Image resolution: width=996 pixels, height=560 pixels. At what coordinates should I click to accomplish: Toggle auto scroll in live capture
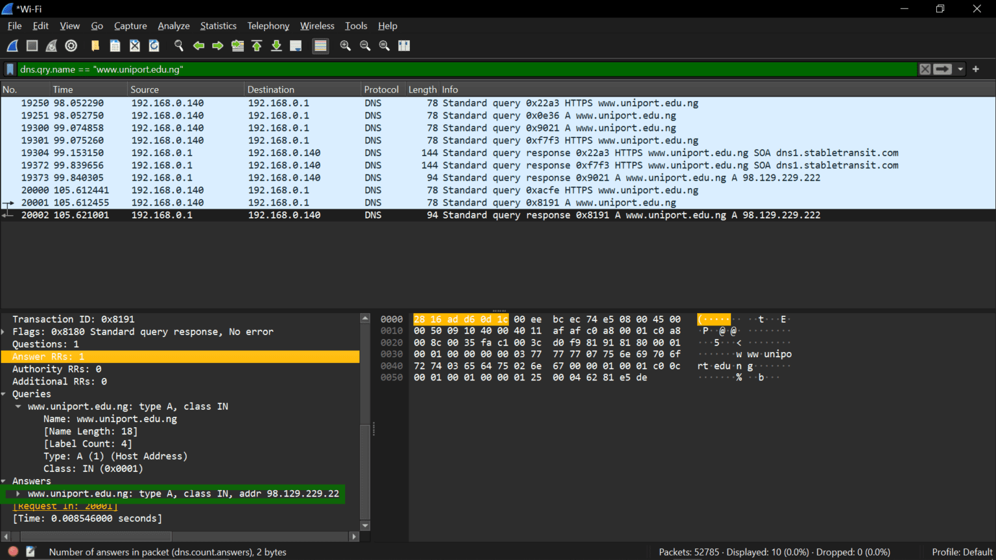click(x=296, y=45)
